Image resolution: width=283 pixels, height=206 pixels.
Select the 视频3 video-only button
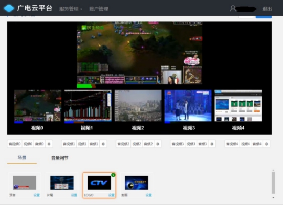pyautogui.click(x=191, y=144)
